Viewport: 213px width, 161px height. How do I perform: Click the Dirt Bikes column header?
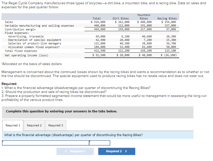coord(121,18)
